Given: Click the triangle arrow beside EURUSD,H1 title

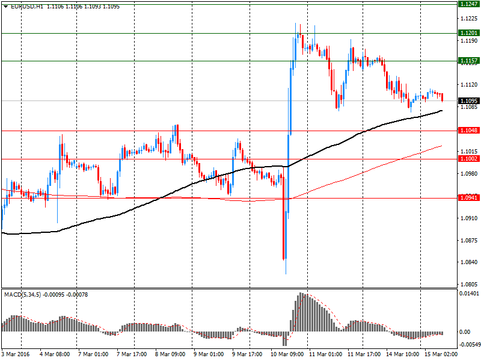Looking at the screenshot, I should [5, 7].
